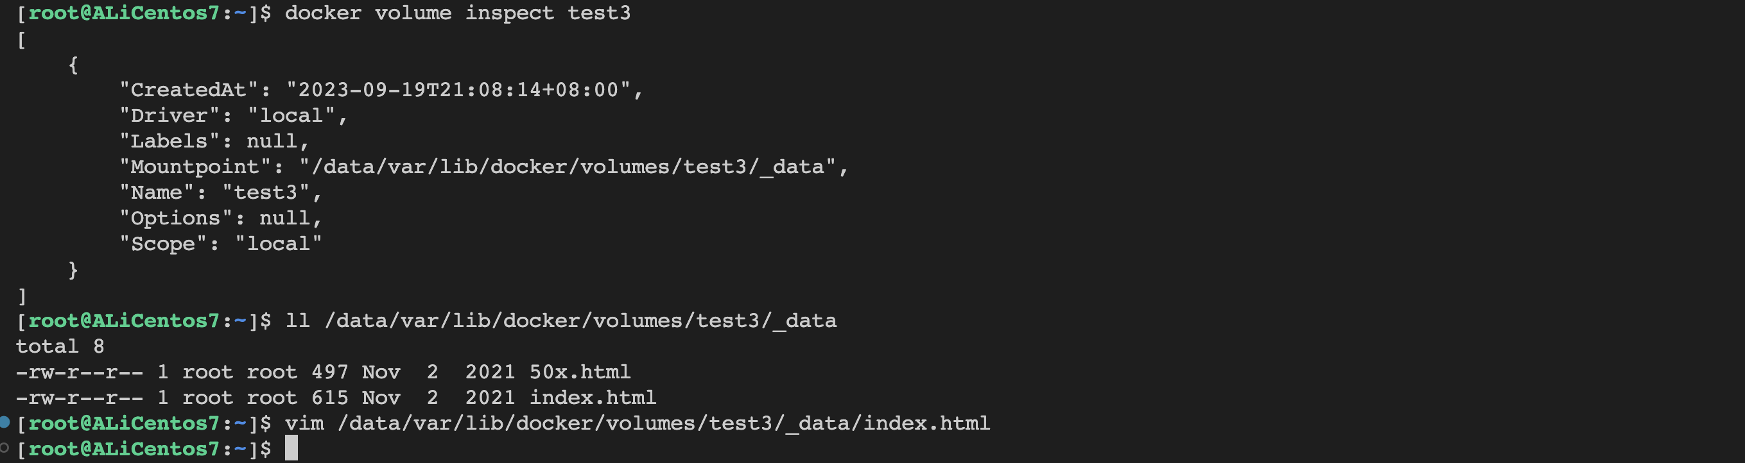The image size is (1745, 463).
Task: Click the vim command's index.html file path
Action: pos(664,424)
